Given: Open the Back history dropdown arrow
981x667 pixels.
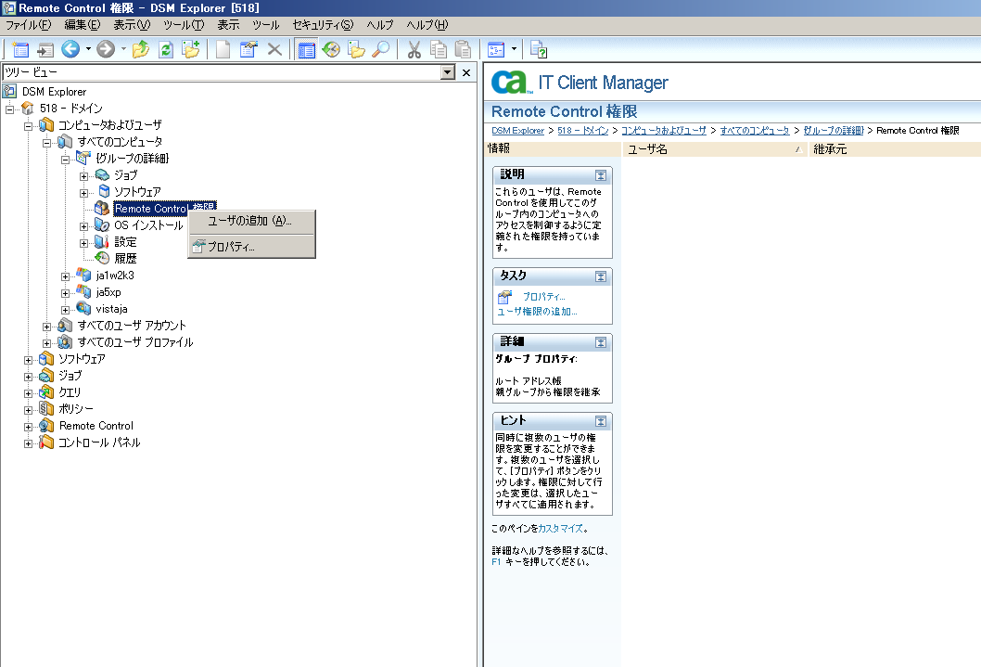Looking at the screenshot, I should (88, 49).
